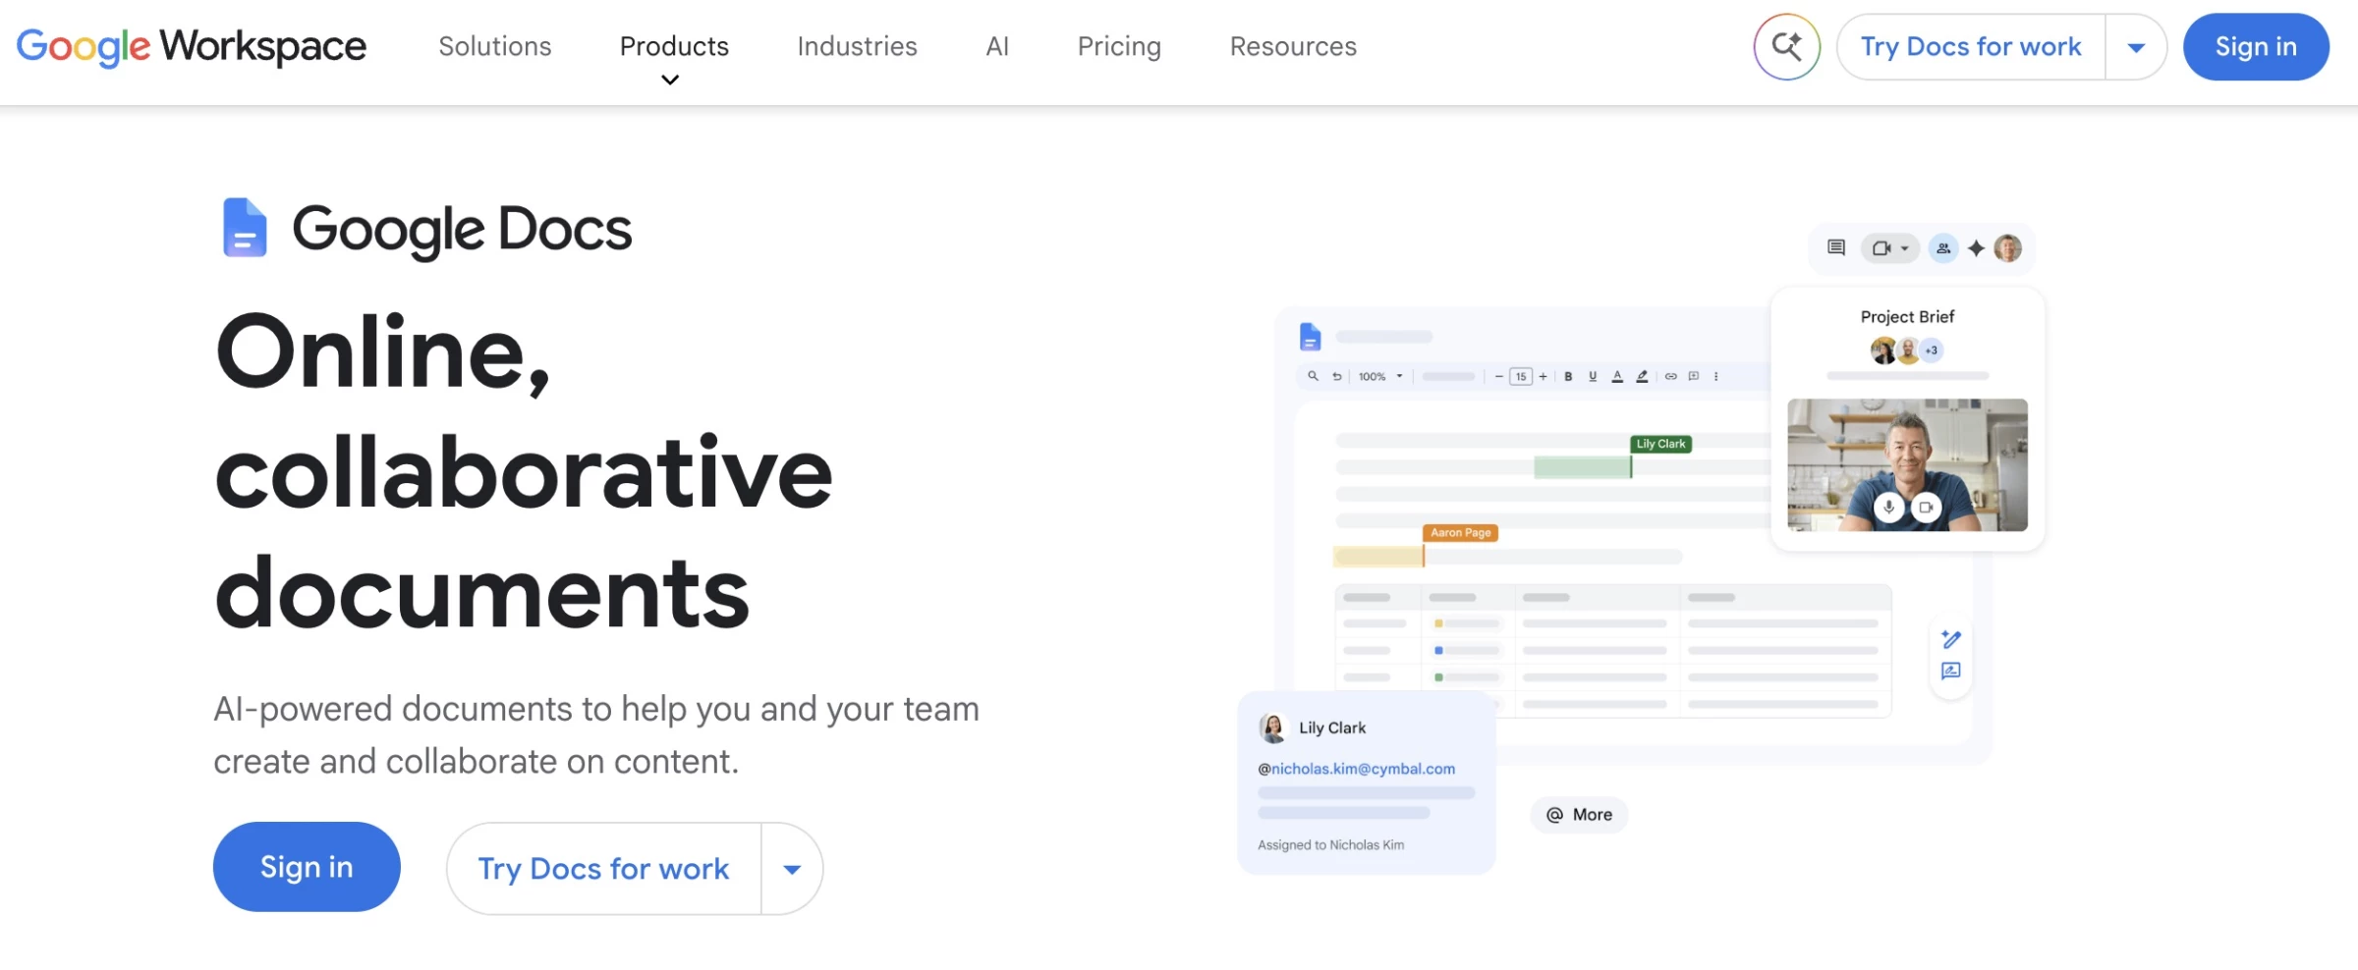
Task: Open the Resources menu
Action: (1293, 46)
